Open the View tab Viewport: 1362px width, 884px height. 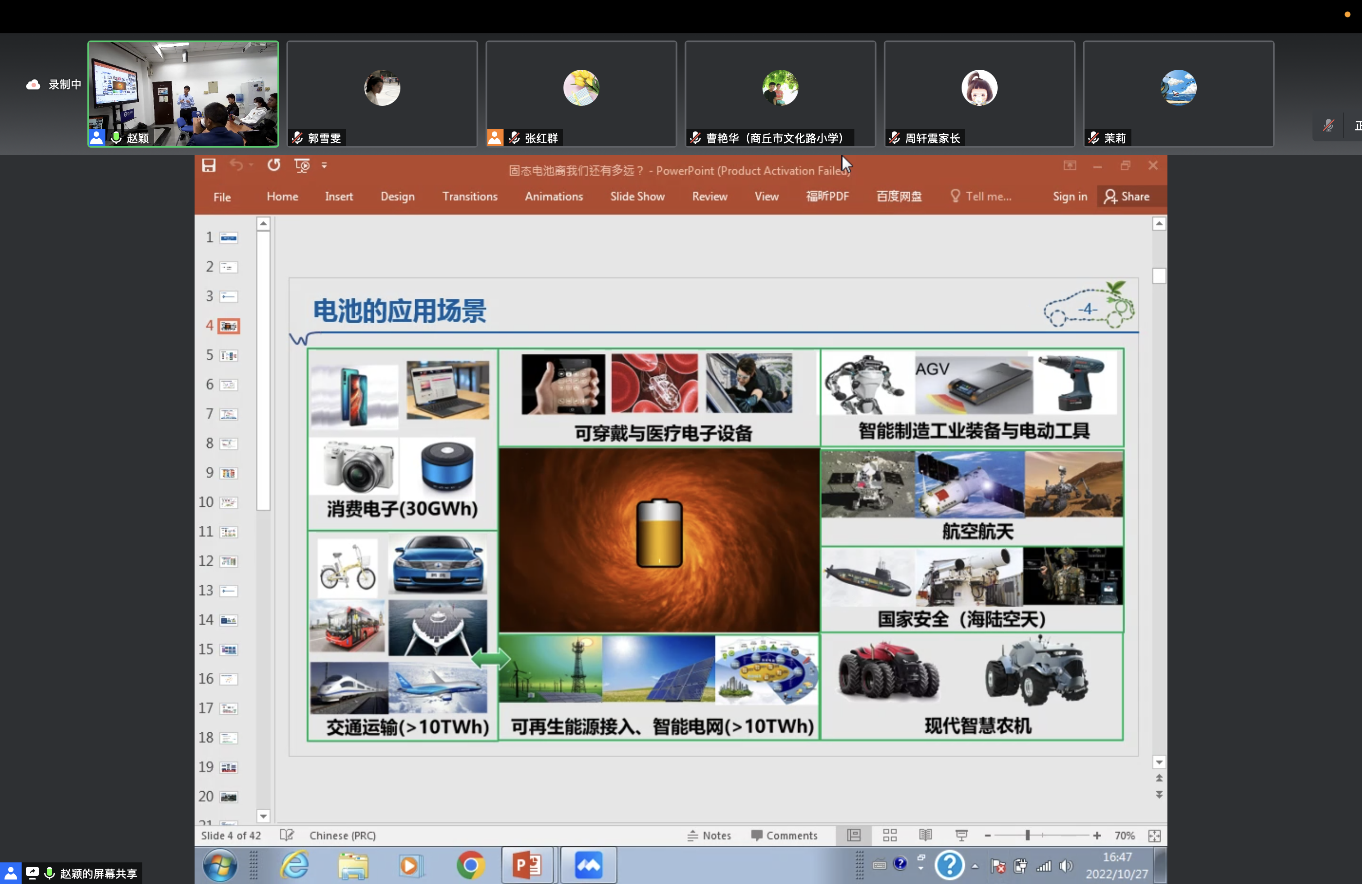(x=766, y=196)
